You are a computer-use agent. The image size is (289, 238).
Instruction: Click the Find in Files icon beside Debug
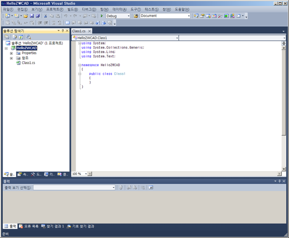136,16
